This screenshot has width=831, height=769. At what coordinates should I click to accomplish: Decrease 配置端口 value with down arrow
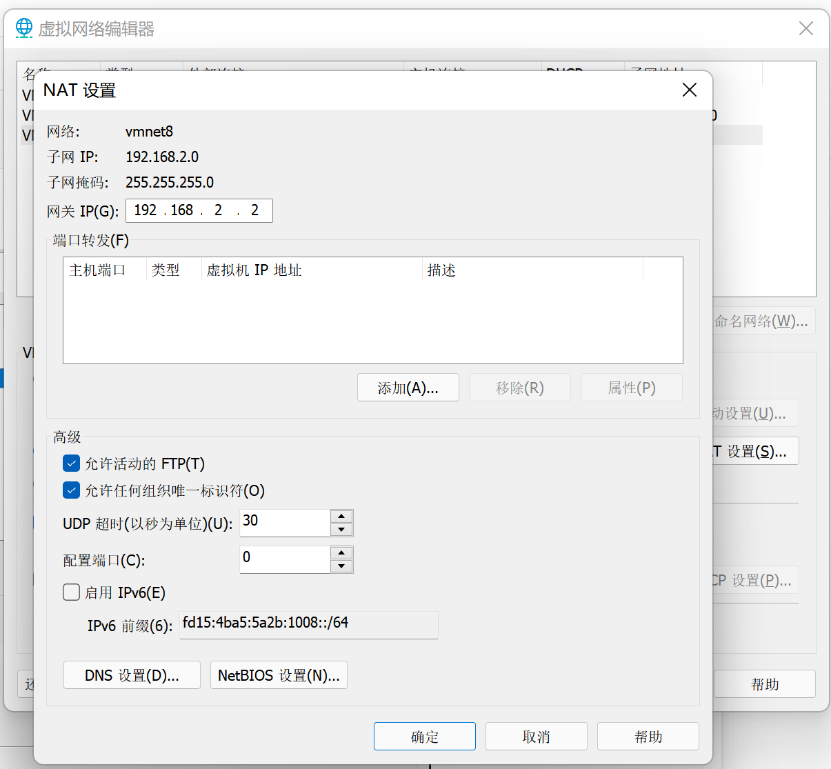(x=341, y=566)
